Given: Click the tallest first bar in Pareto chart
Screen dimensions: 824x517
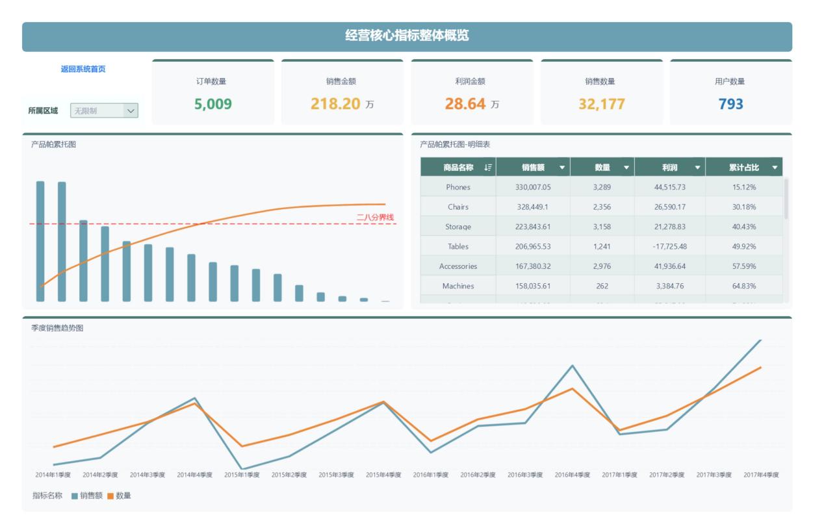Looking at the screenshot, I should (x=40, y=241).
